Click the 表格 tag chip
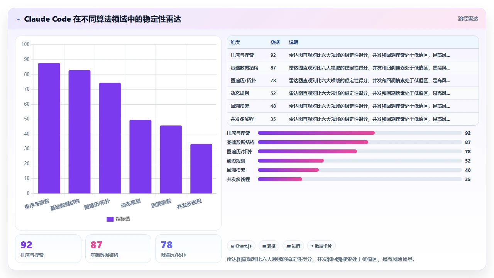 pos(269,246)
